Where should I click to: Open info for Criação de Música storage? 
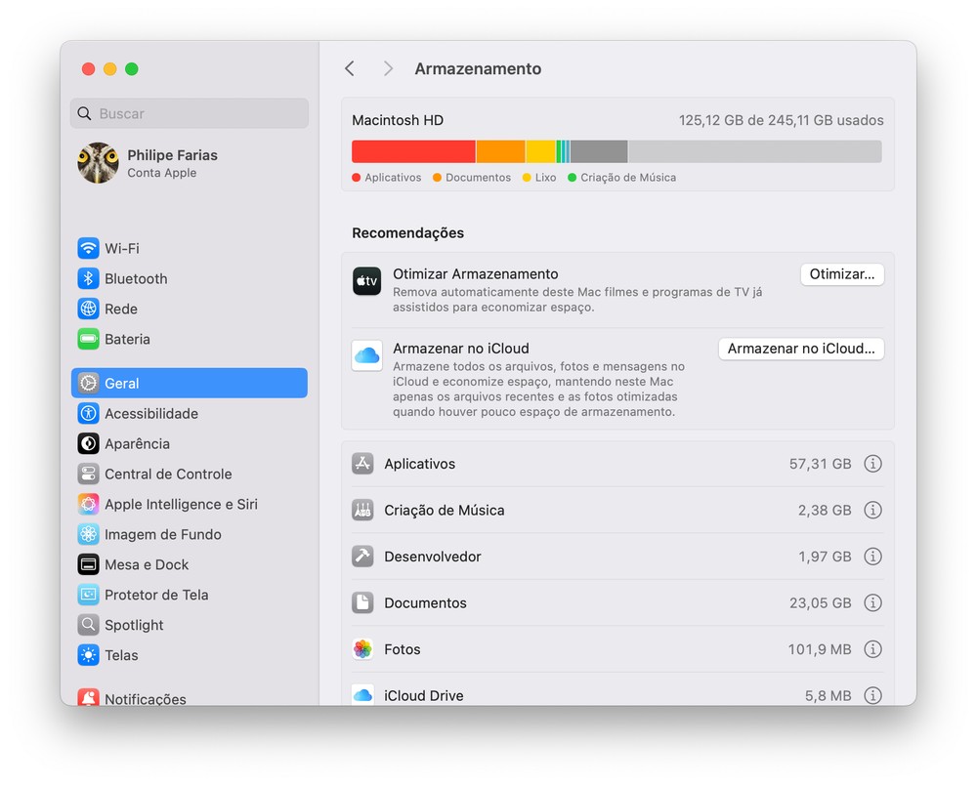872,510
